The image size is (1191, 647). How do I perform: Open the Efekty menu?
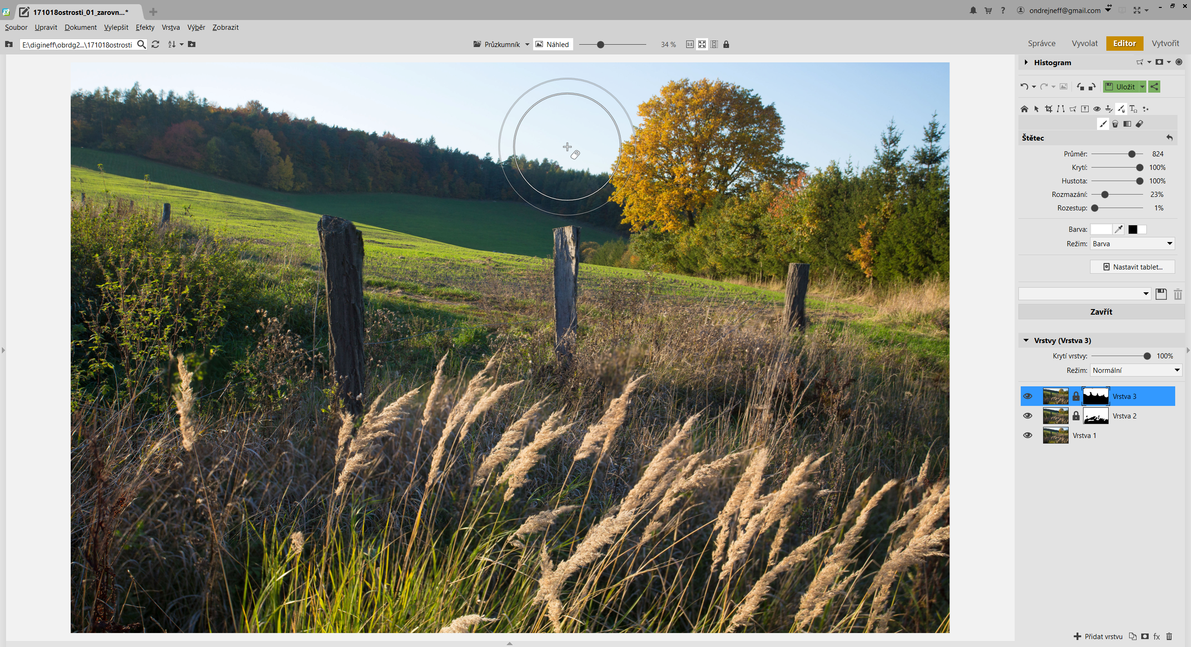(145, 27)
